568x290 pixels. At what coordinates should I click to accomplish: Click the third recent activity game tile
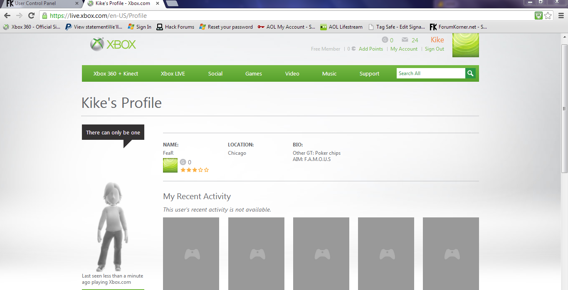click(321, 253)
